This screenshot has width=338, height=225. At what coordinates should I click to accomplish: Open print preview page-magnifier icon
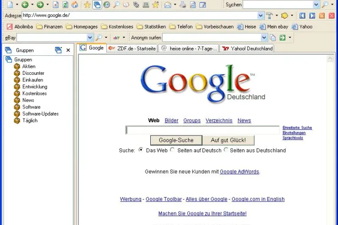tap(193, 4)
